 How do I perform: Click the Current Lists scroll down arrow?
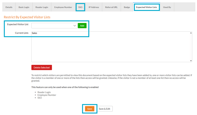tap(191, 61)
